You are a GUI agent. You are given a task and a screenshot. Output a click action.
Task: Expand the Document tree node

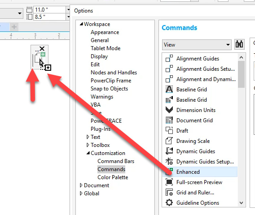[81, 185]
